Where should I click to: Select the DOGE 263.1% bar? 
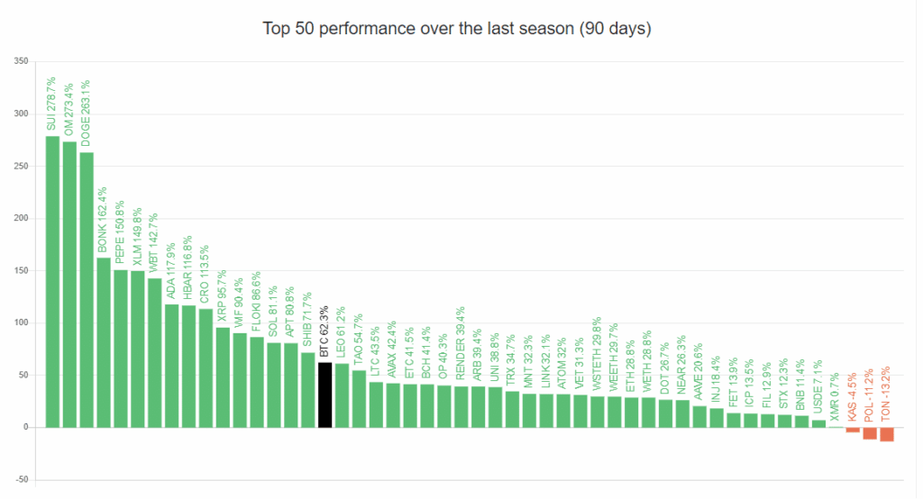pos(87,289)
